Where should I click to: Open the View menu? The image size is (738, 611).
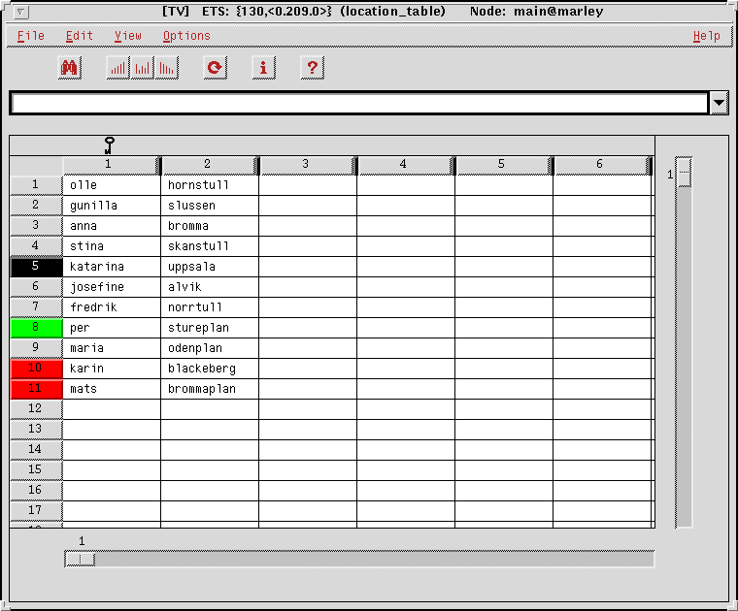coord(127,36)
